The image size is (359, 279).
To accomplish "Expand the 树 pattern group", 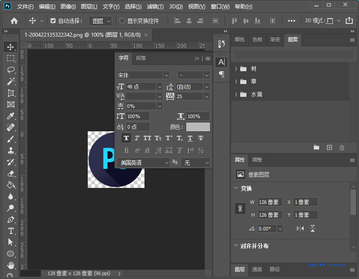I will tap(236, 69).
